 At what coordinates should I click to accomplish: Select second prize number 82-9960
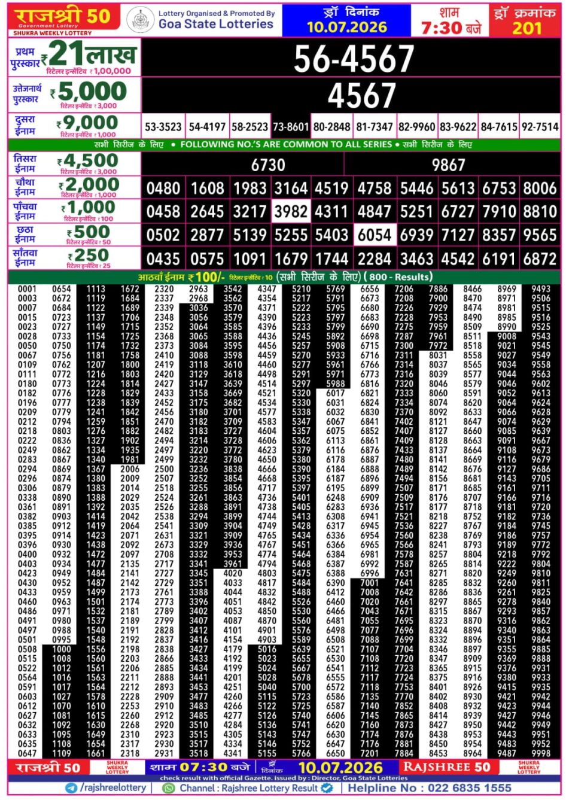pos(417,127)
